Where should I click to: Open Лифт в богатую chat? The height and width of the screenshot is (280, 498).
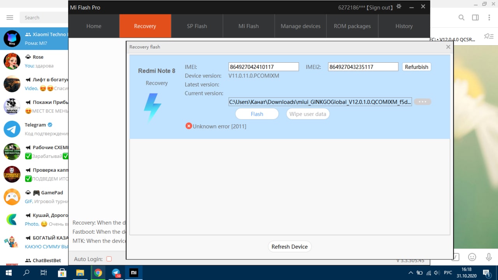tap(34, 84)
